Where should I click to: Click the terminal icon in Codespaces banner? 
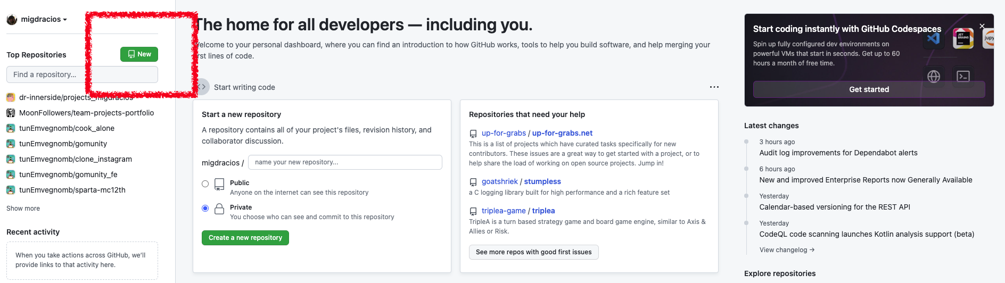[x=963, y=77]
